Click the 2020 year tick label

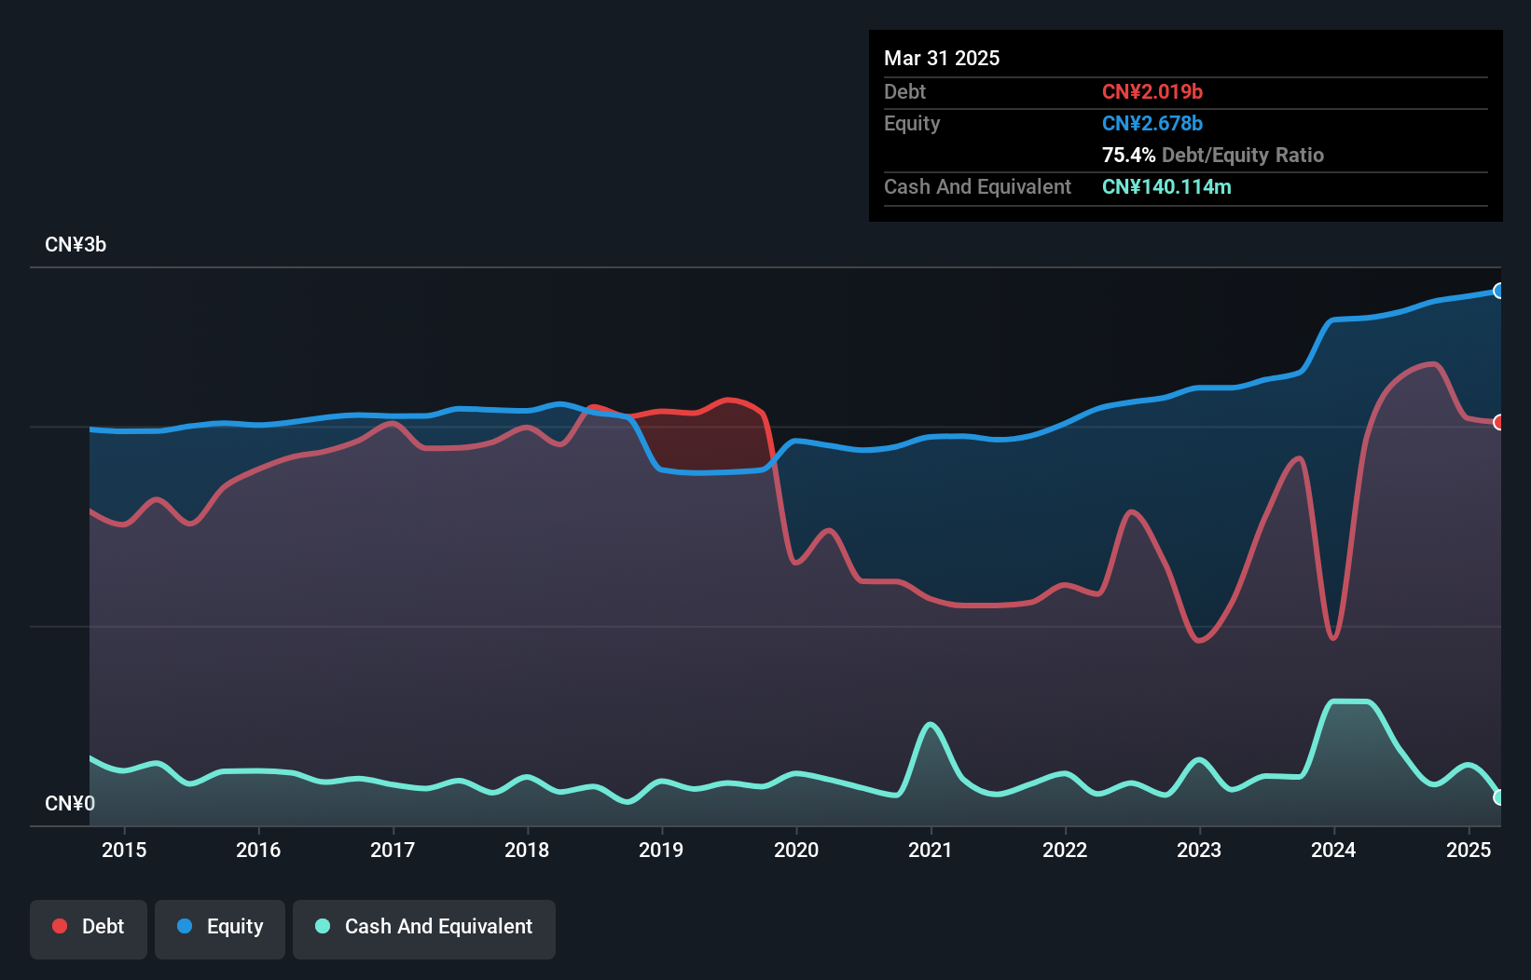796,850
